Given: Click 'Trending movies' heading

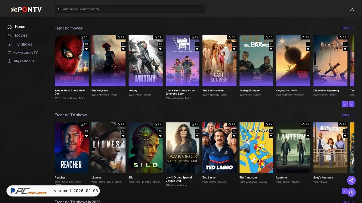Looking at the screenshot, I should [x=68, y=28].
